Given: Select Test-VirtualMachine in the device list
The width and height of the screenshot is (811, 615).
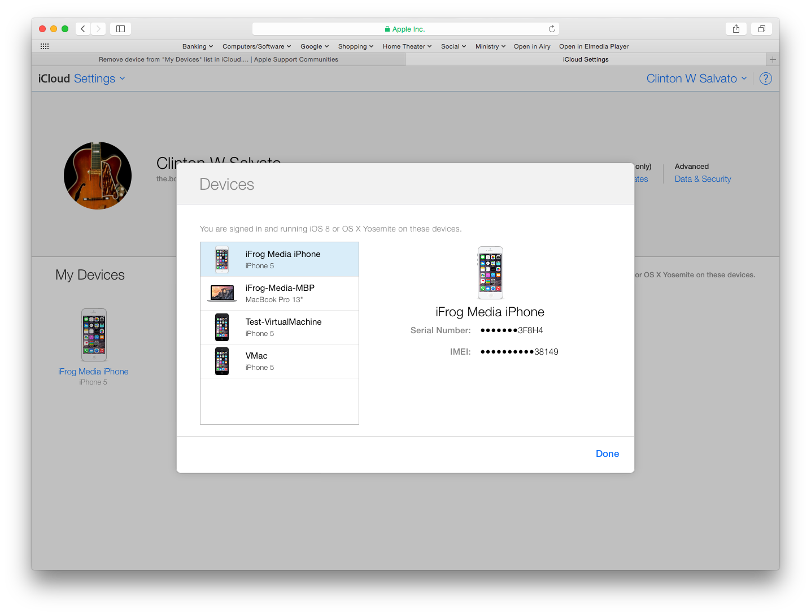Looking at the screenshot, I should (280, 327).
